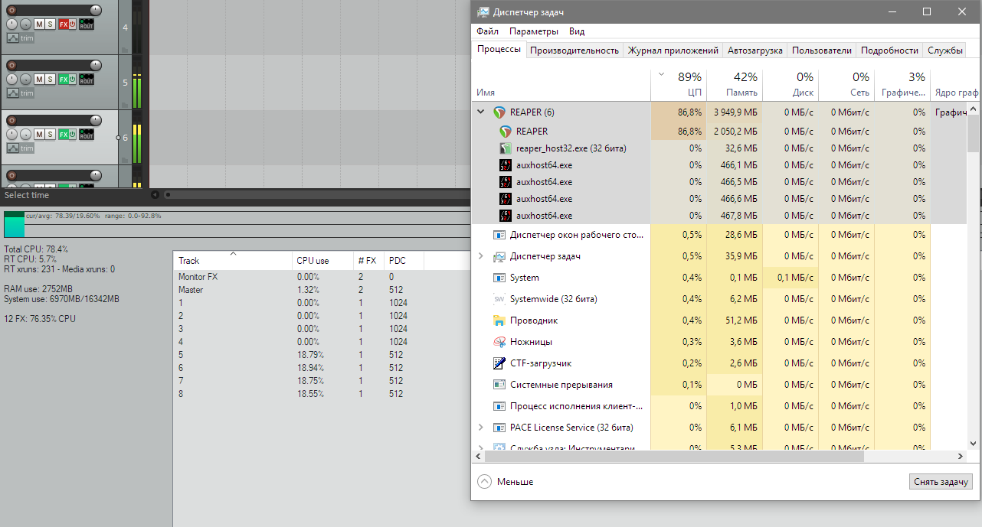
Task: Open the Вид menu
Action: 577,31
